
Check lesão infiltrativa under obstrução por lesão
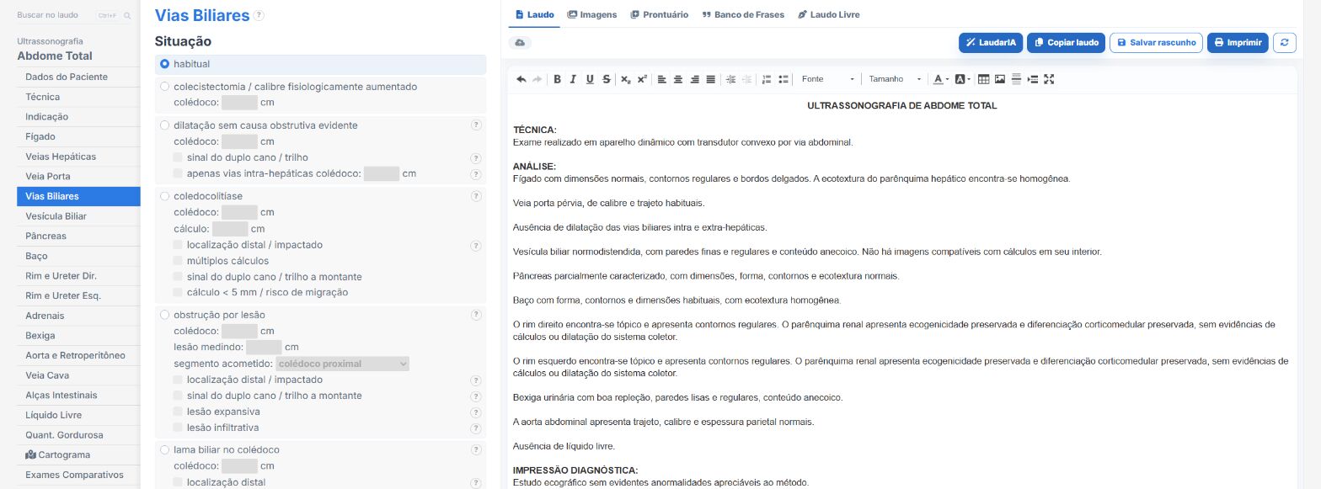(178, 428)
